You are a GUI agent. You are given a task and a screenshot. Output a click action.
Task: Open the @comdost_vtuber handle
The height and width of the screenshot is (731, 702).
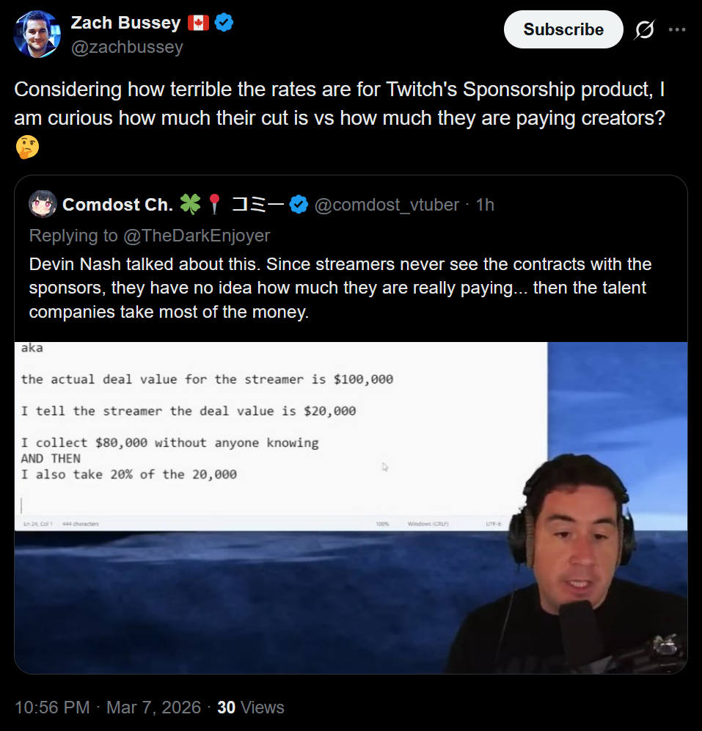pos(387,205)
